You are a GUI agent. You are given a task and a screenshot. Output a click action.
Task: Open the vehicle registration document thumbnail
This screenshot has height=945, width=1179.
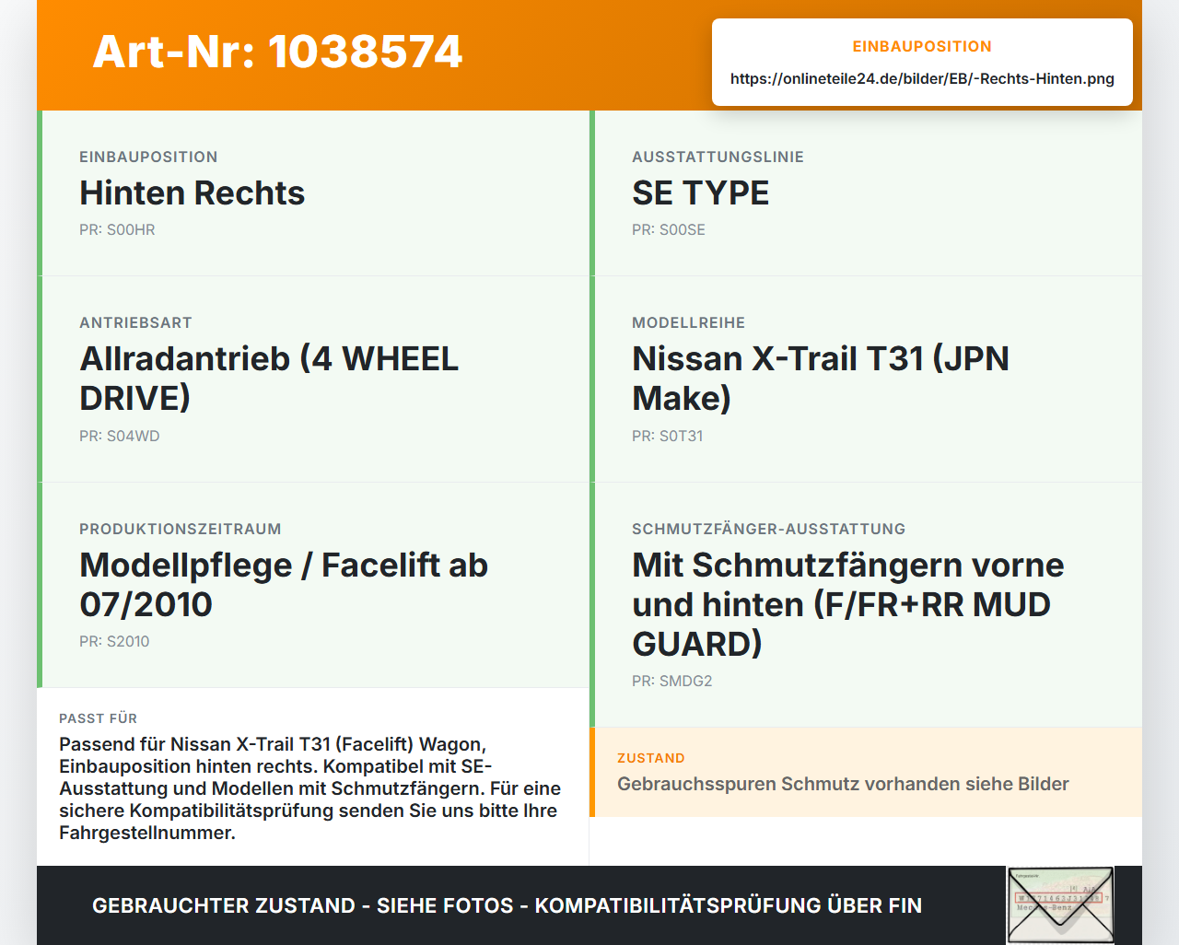click(1060, 905)
